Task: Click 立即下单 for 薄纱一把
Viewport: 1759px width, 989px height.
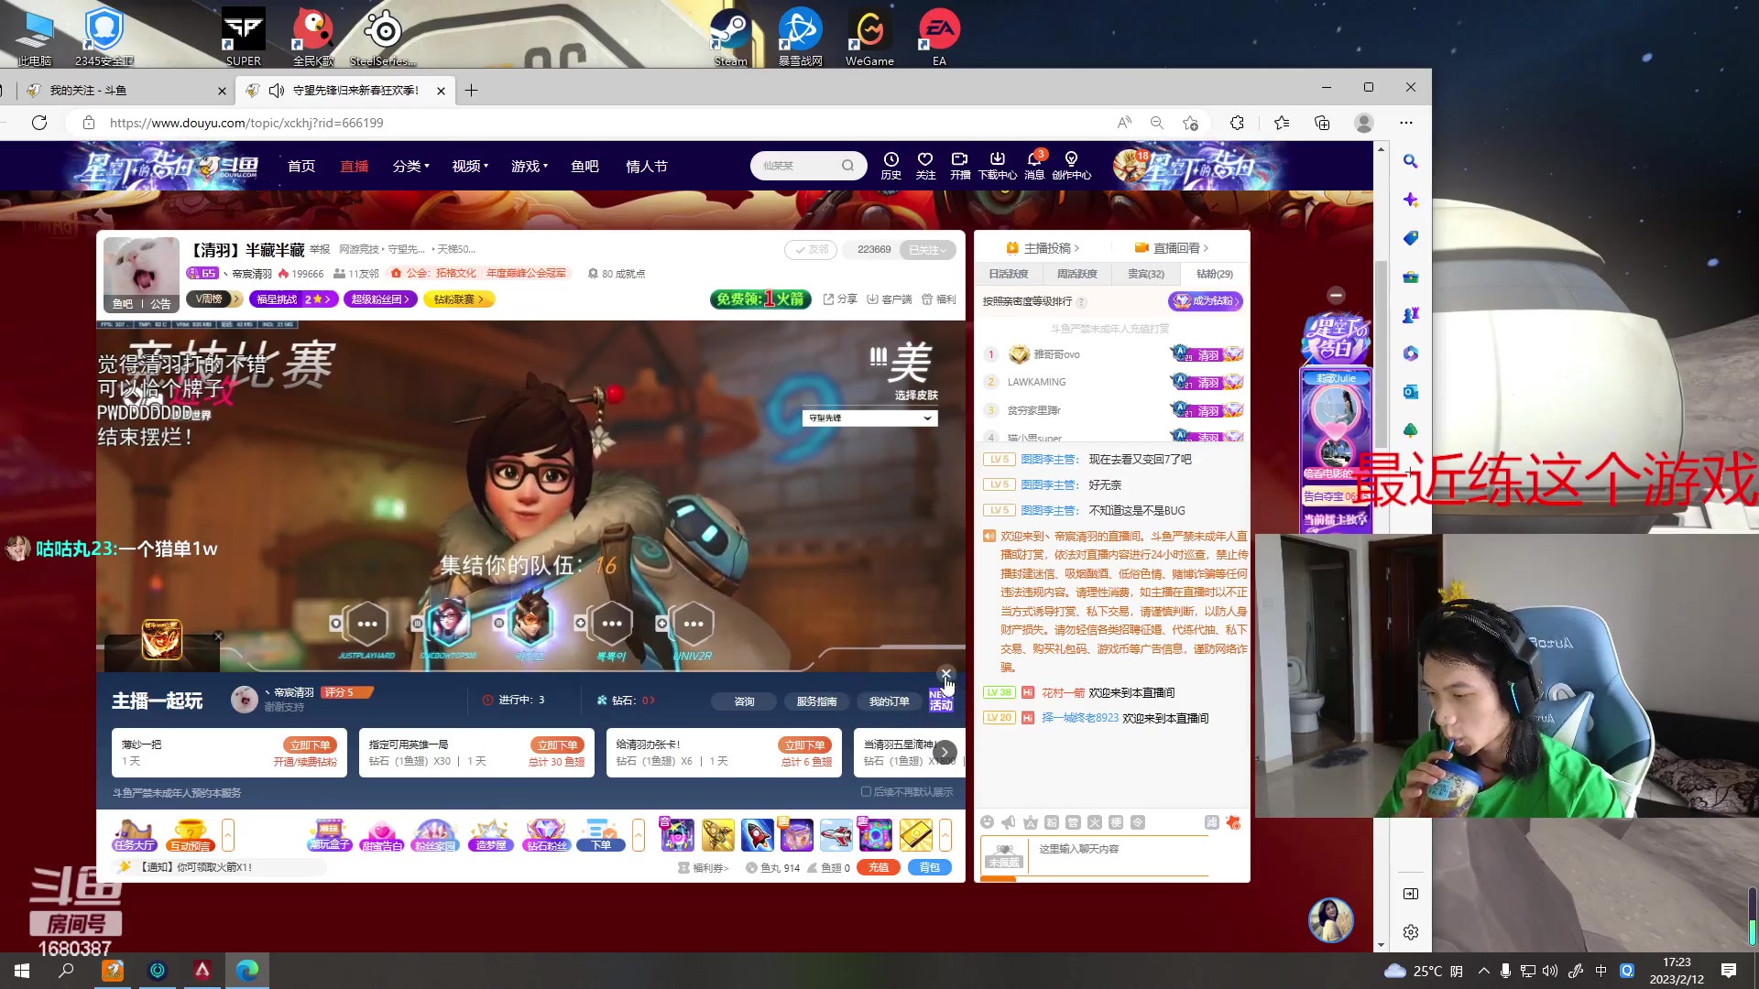Action: [310, 744]
